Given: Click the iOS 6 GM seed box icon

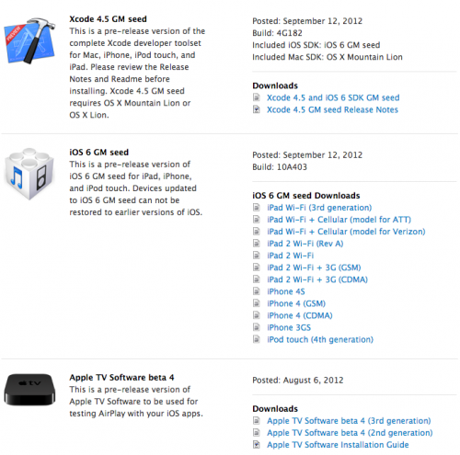Looking at the screenshot, I should [29, 174].
